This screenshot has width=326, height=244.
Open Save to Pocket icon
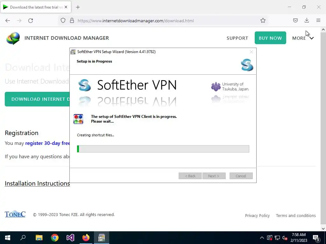295,20
